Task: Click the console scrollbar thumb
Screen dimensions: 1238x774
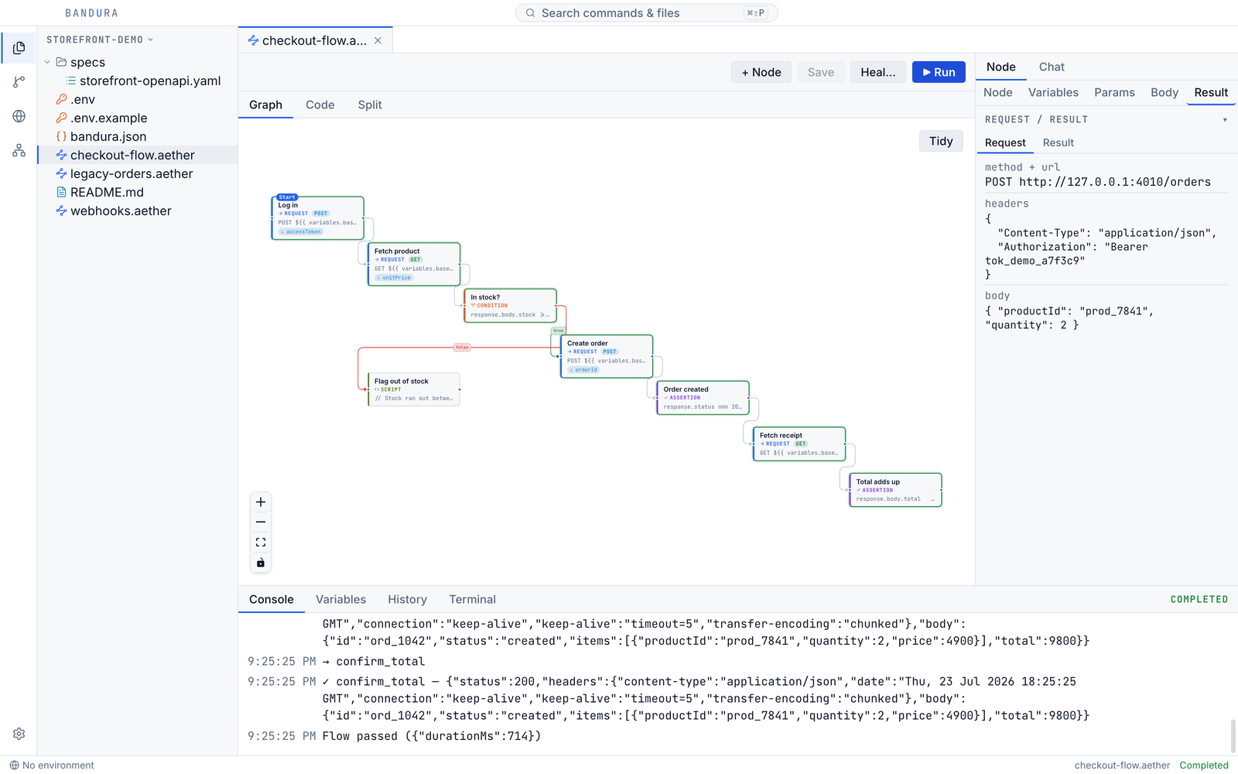Action: click(x=1233, y=736)
